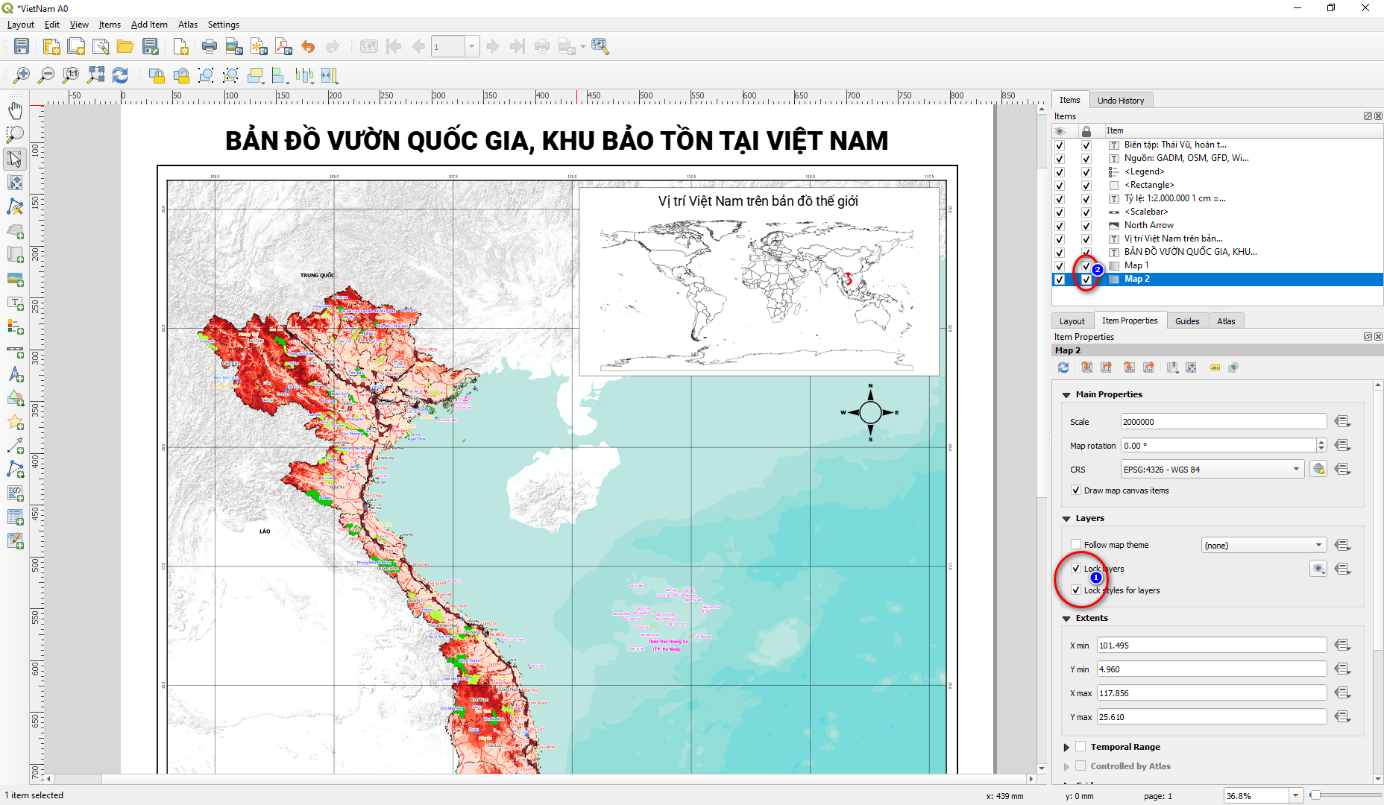This screenshot has height=805, width=1384.
Task: Toggle visibility of the Map 1 item
Action: 1060,266
